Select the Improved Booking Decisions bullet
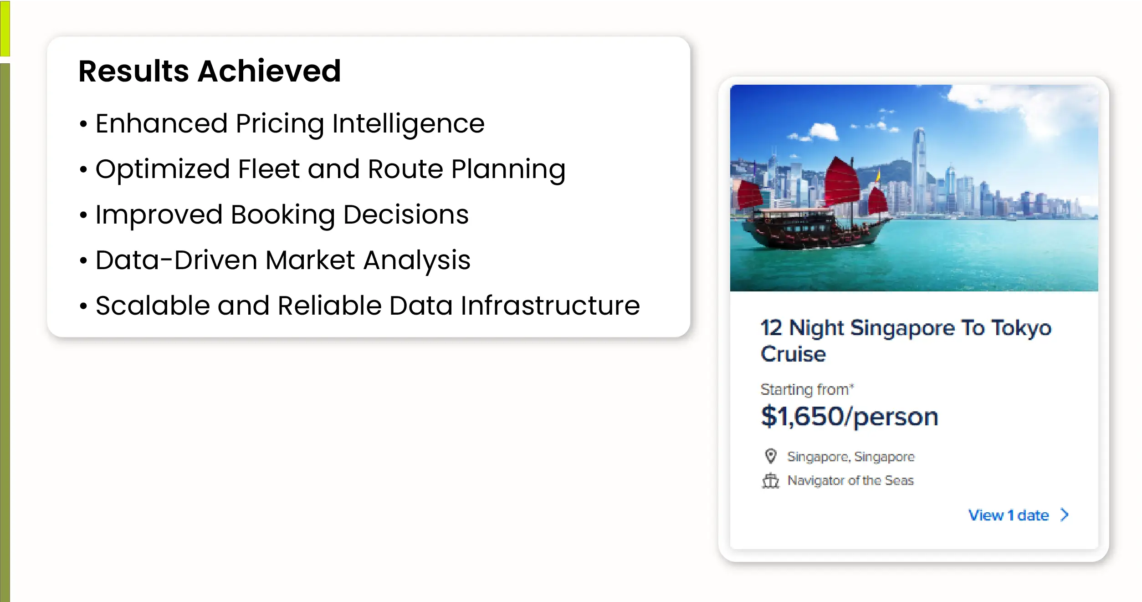This screenshot has height=602, width=1142. [282, 214]
